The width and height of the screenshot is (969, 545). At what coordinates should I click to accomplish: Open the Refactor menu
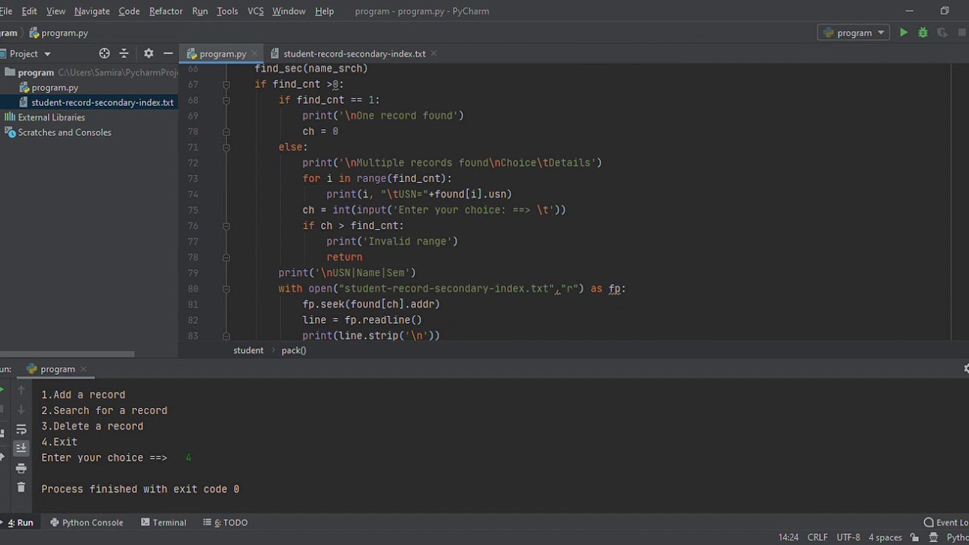click(166, 11)
